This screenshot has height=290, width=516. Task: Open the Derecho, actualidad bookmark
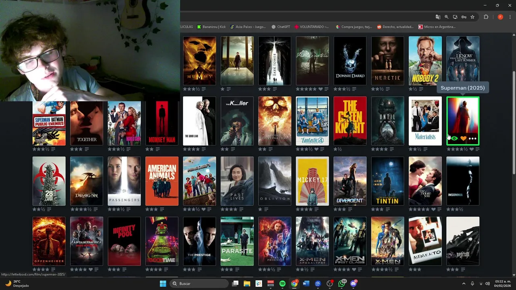pos(395,27)
